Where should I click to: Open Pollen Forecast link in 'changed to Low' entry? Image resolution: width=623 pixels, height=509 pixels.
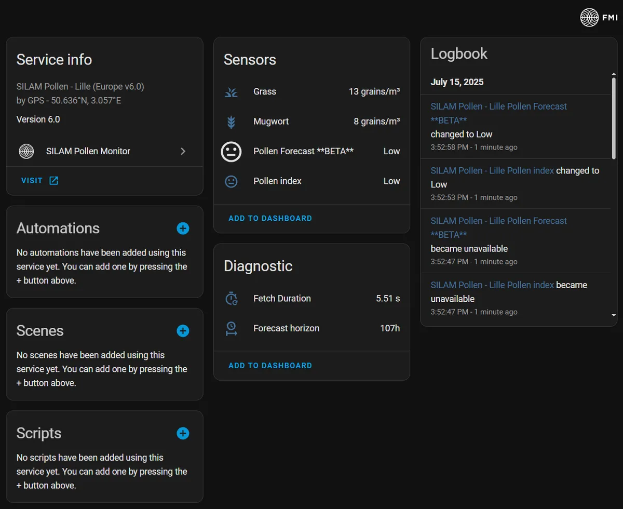(499, 113)
